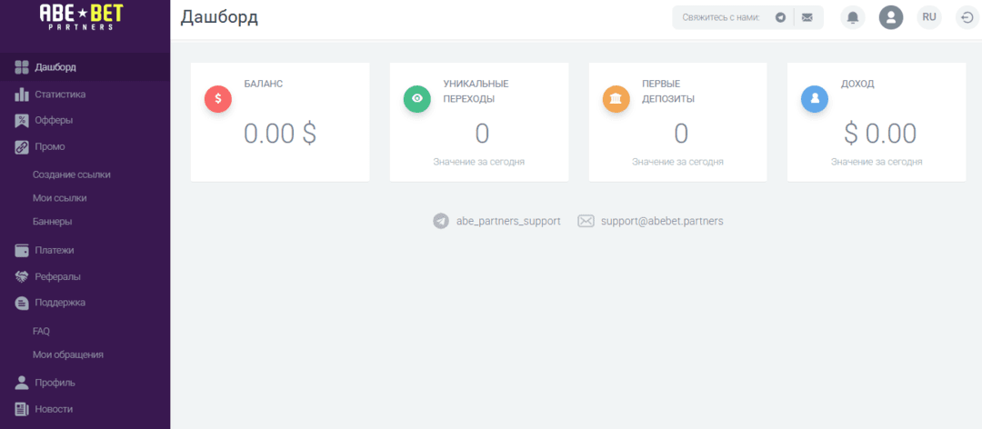Image resolution: width=982 pixels, height=429 pixels.
Task: Click the red dollar balance icon
Action: click(x=218, y=98)
